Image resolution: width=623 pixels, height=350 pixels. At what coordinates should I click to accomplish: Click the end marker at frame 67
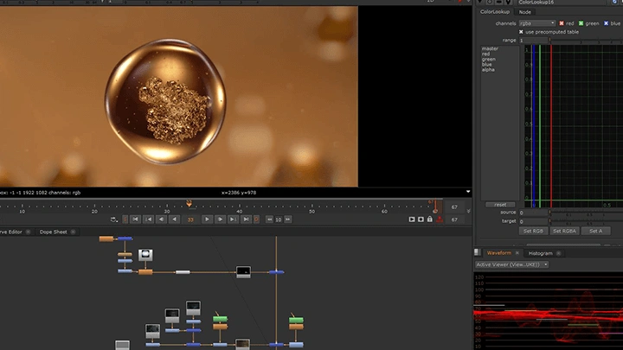tap(435, 207)
